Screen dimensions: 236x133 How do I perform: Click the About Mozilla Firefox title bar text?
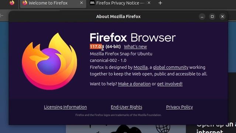pyautogui.click(x=118, y=17)
